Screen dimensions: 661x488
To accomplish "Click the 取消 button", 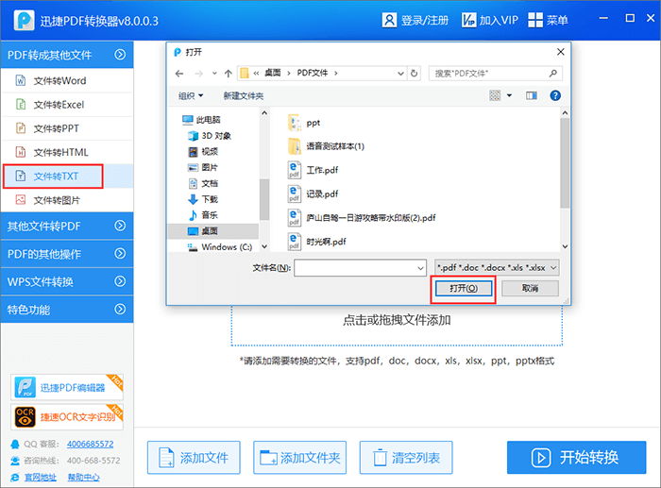I will (x=530, y=288).
